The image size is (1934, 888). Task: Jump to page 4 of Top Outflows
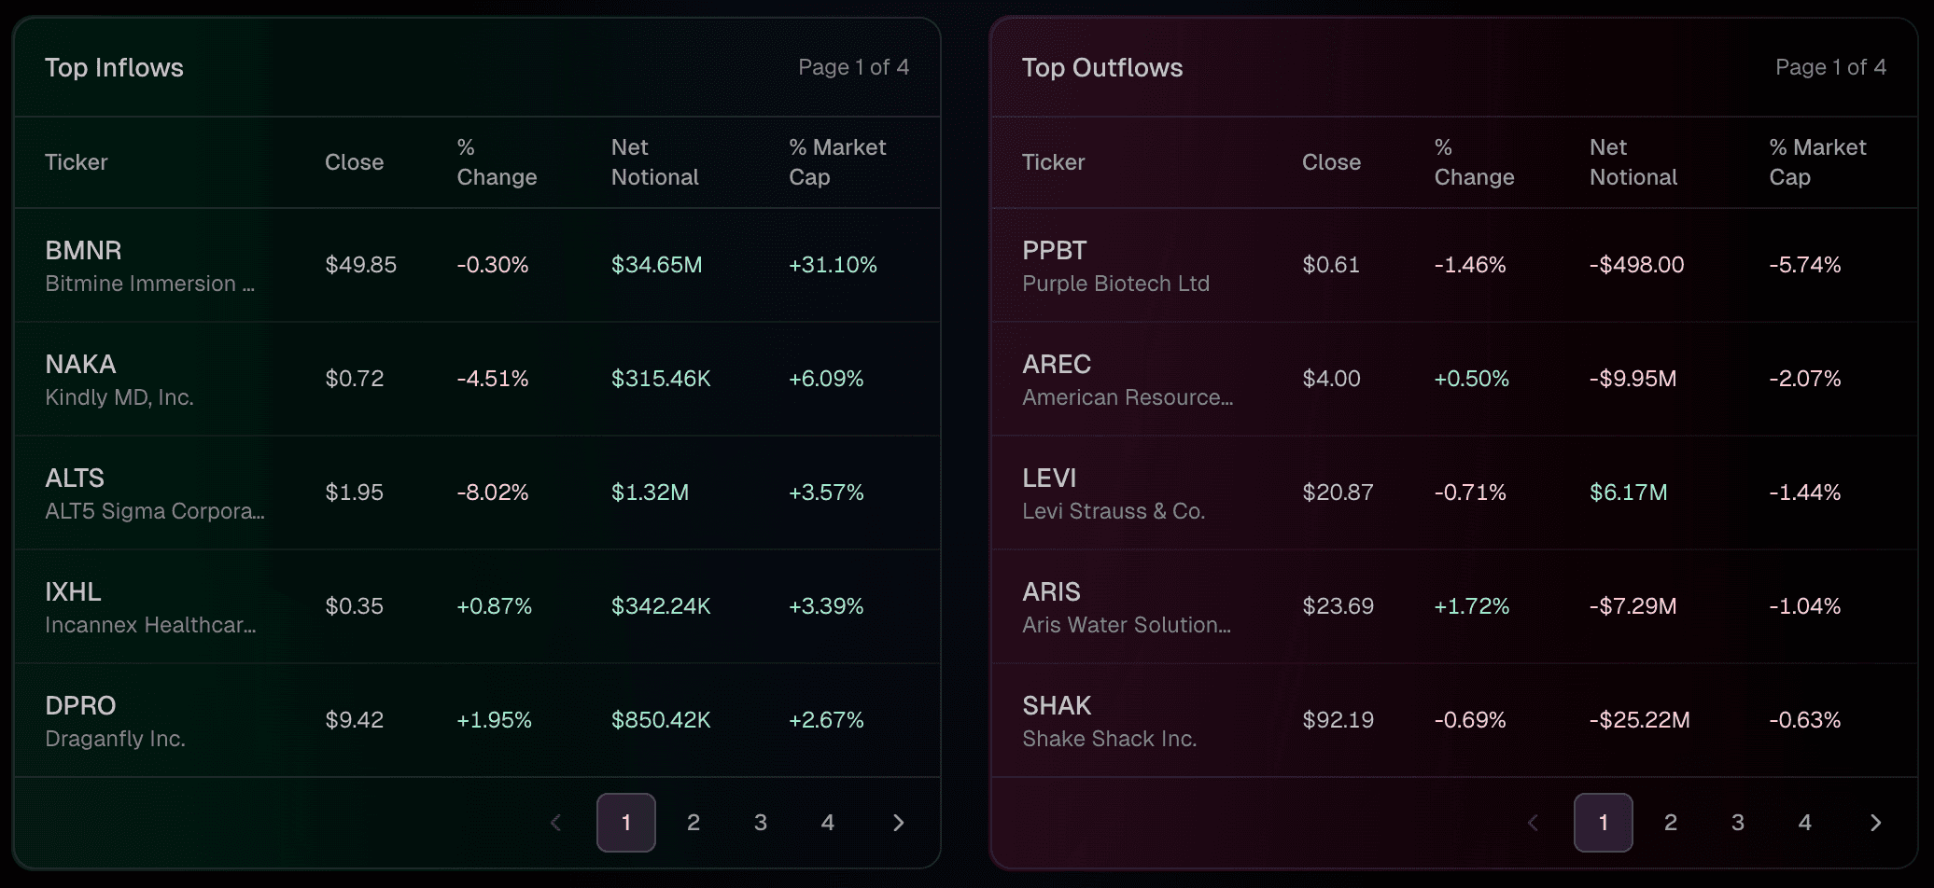(1805, 823)
